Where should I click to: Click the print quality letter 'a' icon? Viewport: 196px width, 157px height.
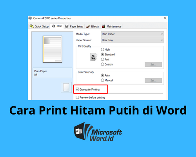click(x=93, y=57)
